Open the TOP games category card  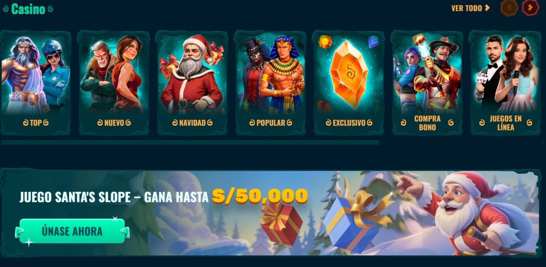point(35,83)
